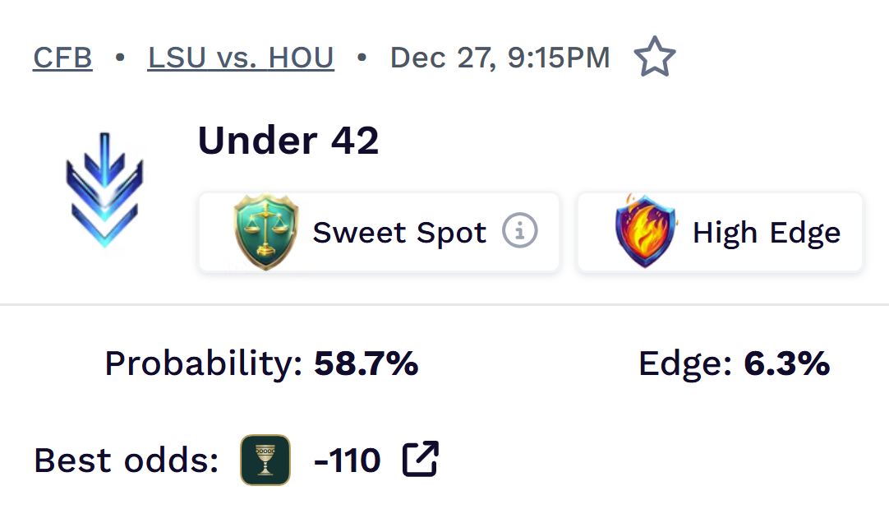Open the CFB league link
This screenshot has height=523, width=889.
(62, 58)
